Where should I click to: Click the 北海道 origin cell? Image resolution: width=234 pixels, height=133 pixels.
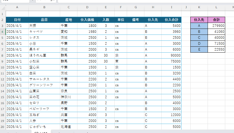coord(68,126)
